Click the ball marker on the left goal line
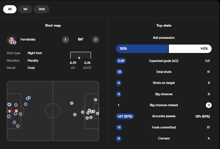 [x=10, y=111]
